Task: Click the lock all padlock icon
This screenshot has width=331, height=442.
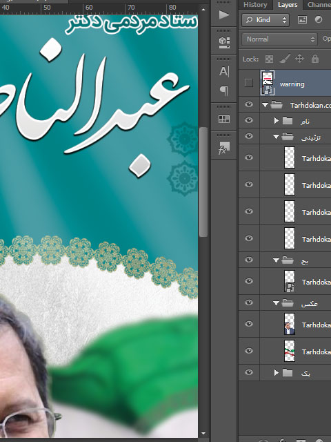Action: (315, 59)
